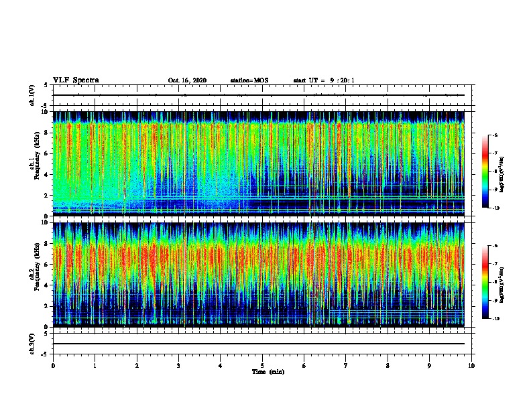531x410 pixels.
Task: Click the "6" tick on the time axis
Action: click(304, 366)
